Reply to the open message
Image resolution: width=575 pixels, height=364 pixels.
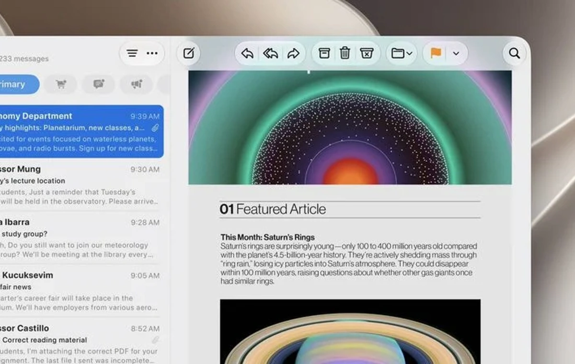click(247, 53)
